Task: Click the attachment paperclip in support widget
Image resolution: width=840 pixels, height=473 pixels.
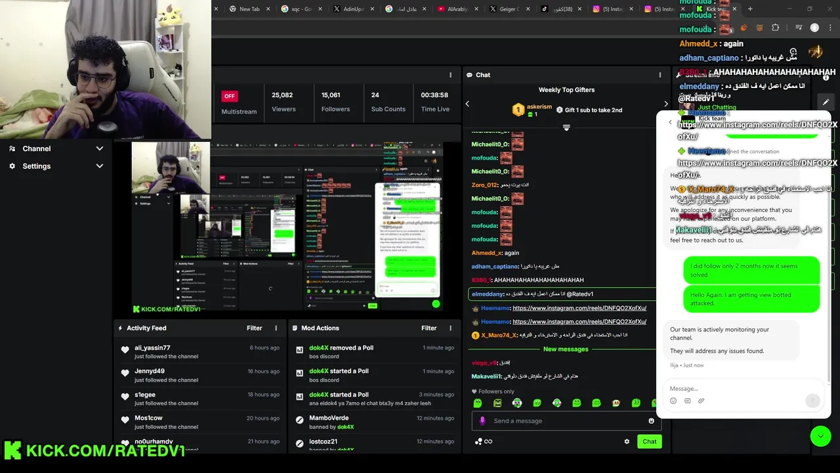Action: (701, 401)
